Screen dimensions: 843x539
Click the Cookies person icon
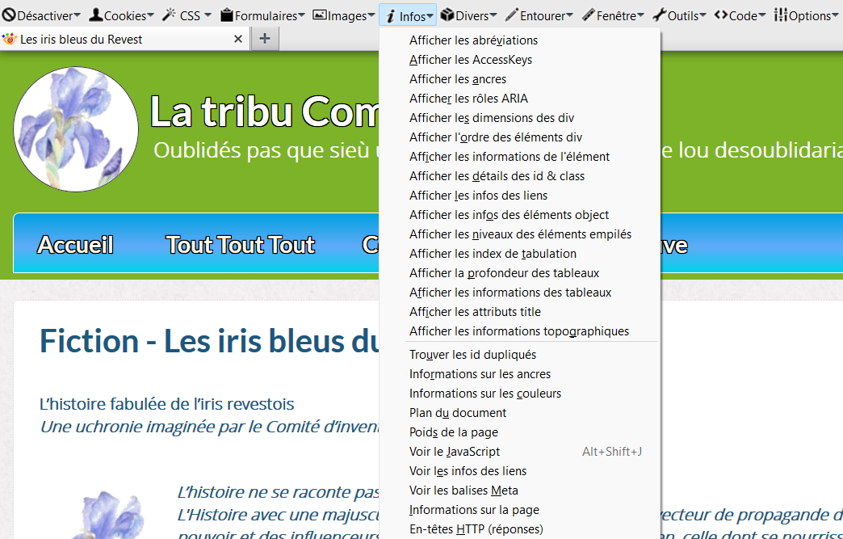coord(95,15)
